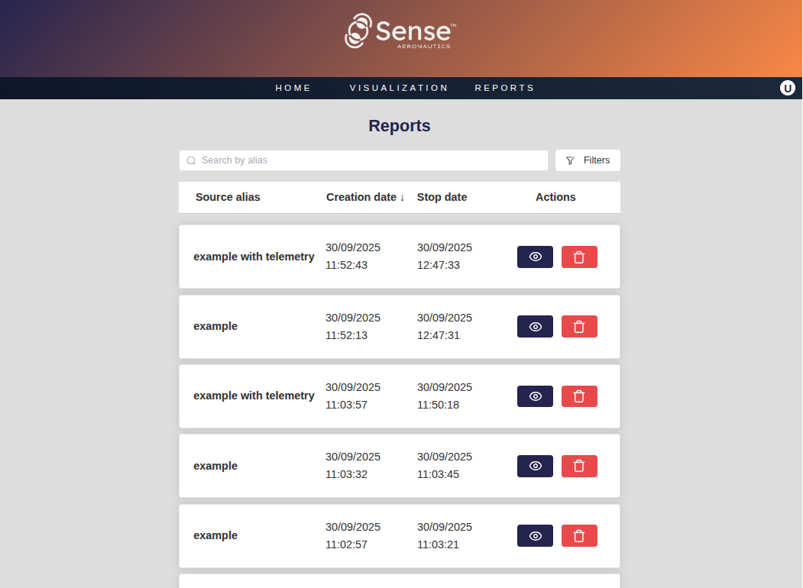Delete the report created at 11:03:57
Image resolution: width=803 pixels, height=588 pixels.
[579, 396]
